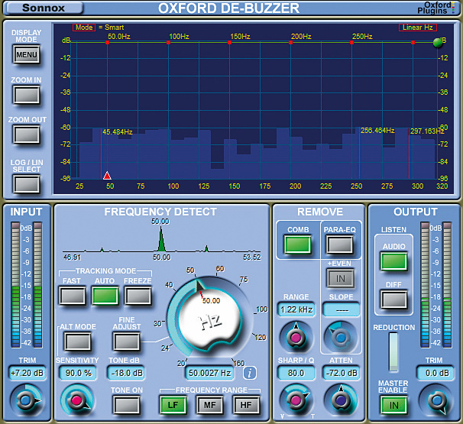Click the frequency readout 50.0027 Hz
The height and width of the screenshot is (424, 463).
209,373
